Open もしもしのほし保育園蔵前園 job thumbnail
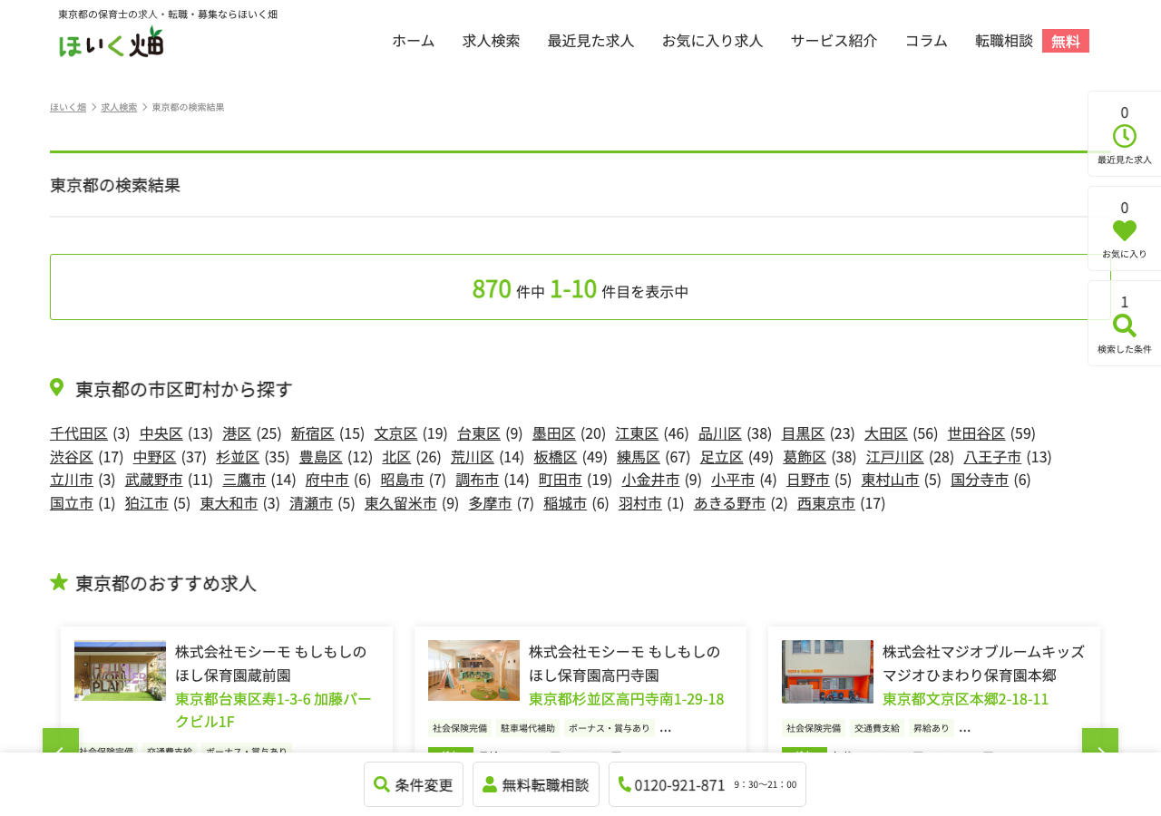This screenshot has width=1161, height=816. pos(120,671)
